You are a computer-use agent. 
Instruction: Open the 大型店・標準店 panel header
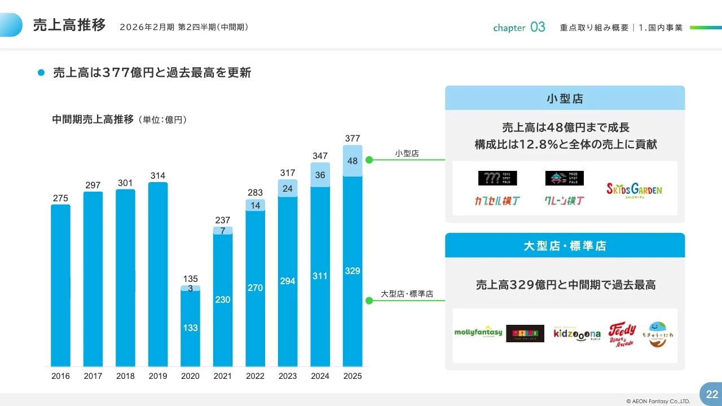pos(565,245)
